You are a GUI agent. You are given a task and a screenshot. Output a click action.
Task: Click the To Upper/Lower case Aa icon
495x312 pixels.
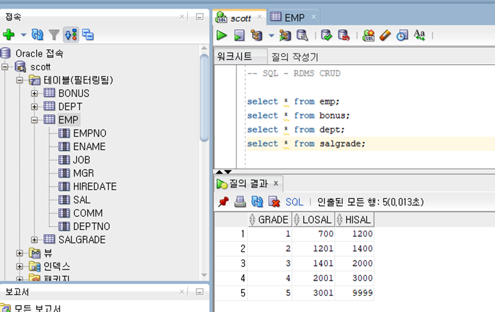(420, 35)
